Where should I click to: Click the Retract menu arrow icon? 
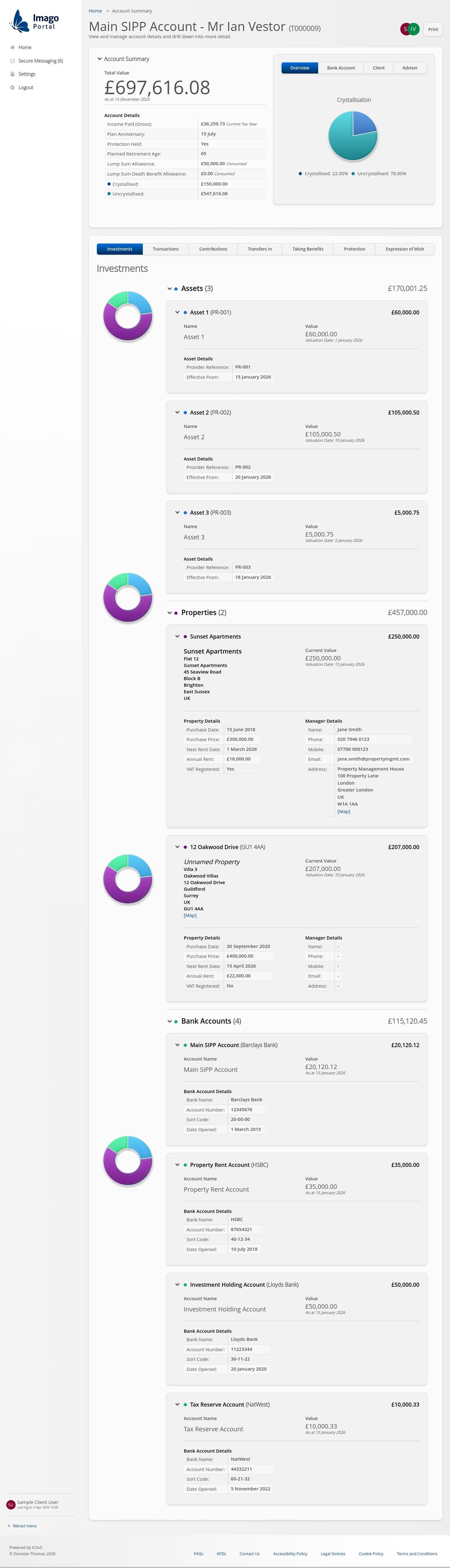8,1525
